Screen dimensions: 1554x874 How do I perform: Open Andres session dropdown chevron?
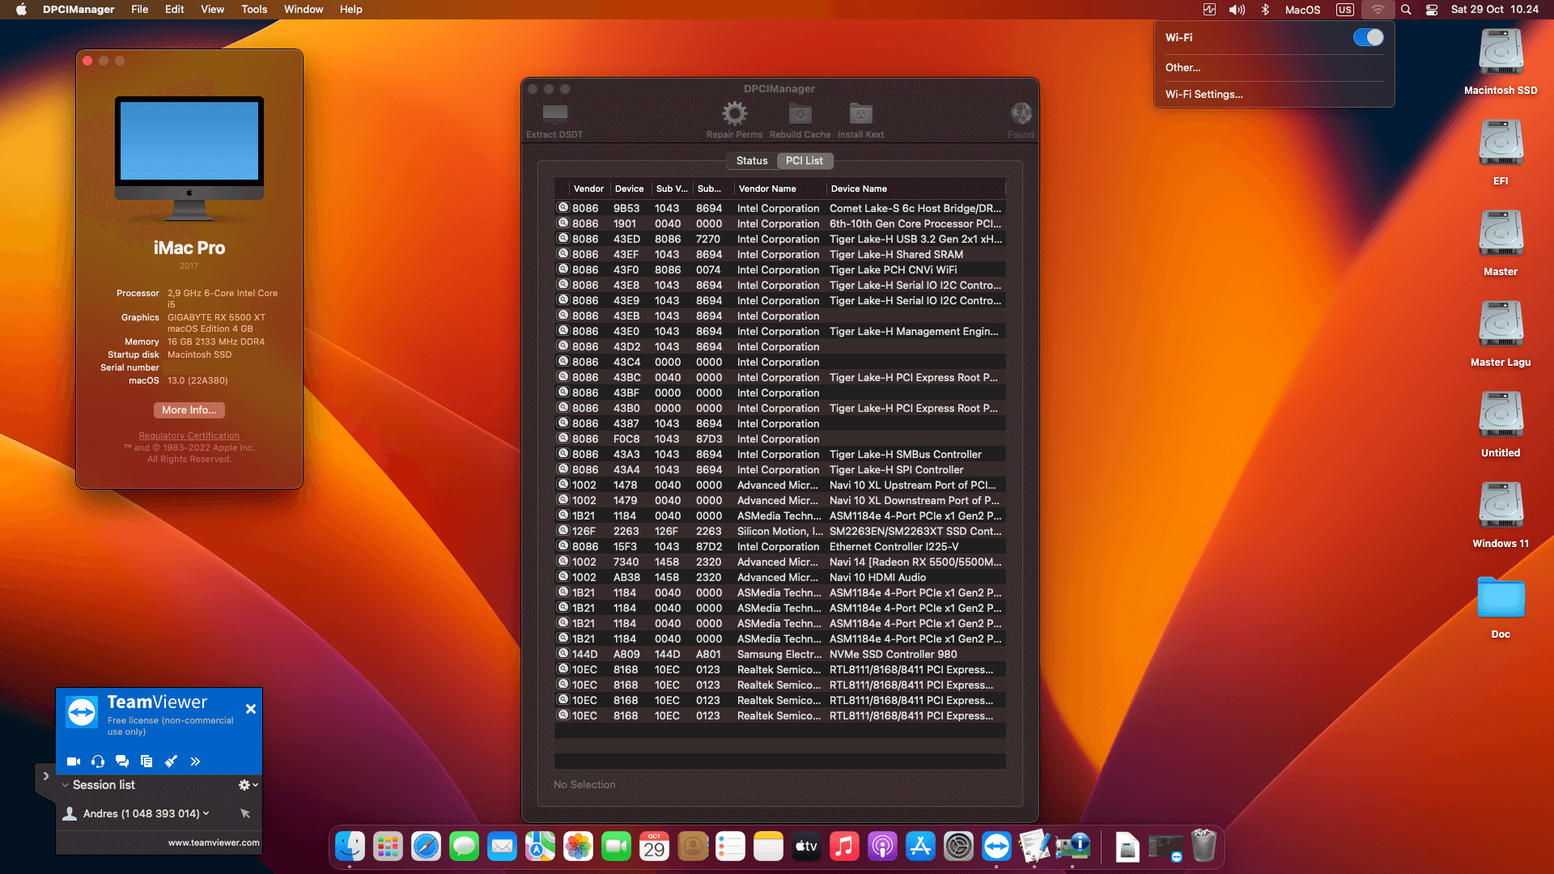pyautogui.click(x=206, y=813)
